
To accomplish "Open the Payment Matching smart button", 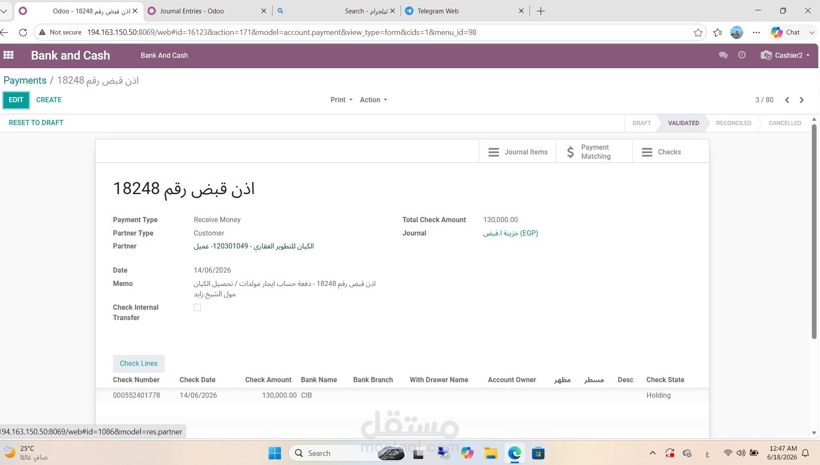I will click(594, 152).
